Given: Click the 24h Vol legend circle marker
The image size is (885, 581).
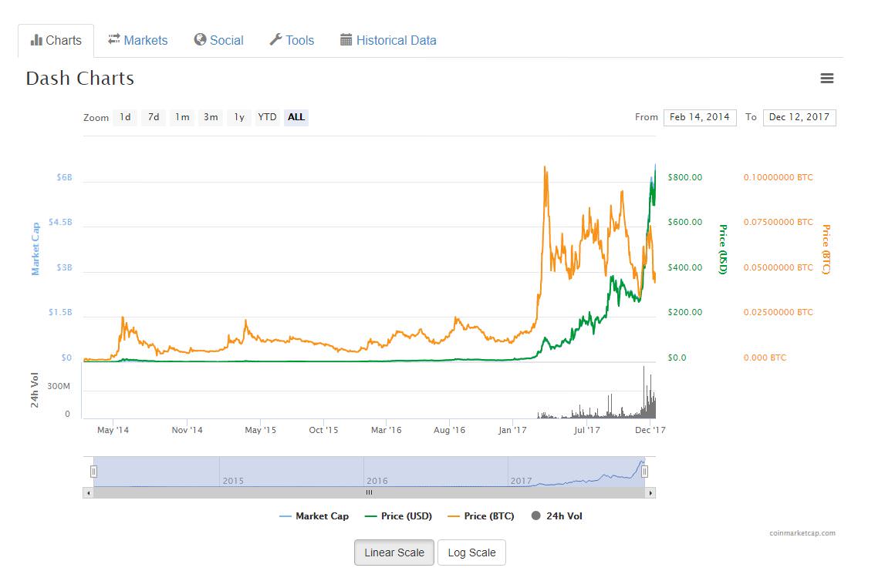Looking at the screenshot, I should tap(536, 516).
